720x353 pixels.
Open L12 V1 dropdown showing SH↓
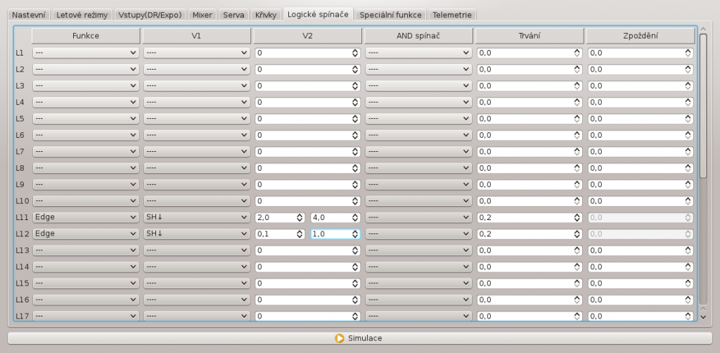coord(196,233)
